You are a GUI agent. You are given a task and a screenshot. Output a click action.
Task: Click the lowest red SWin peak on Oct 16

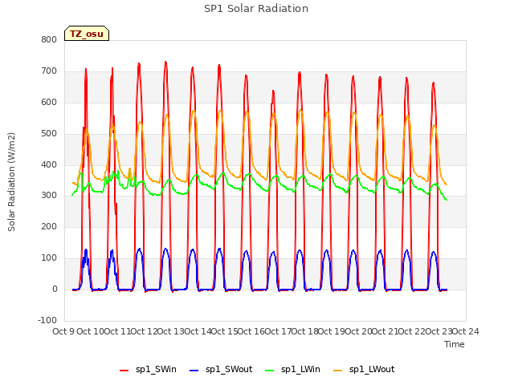(x=273, y=91)
